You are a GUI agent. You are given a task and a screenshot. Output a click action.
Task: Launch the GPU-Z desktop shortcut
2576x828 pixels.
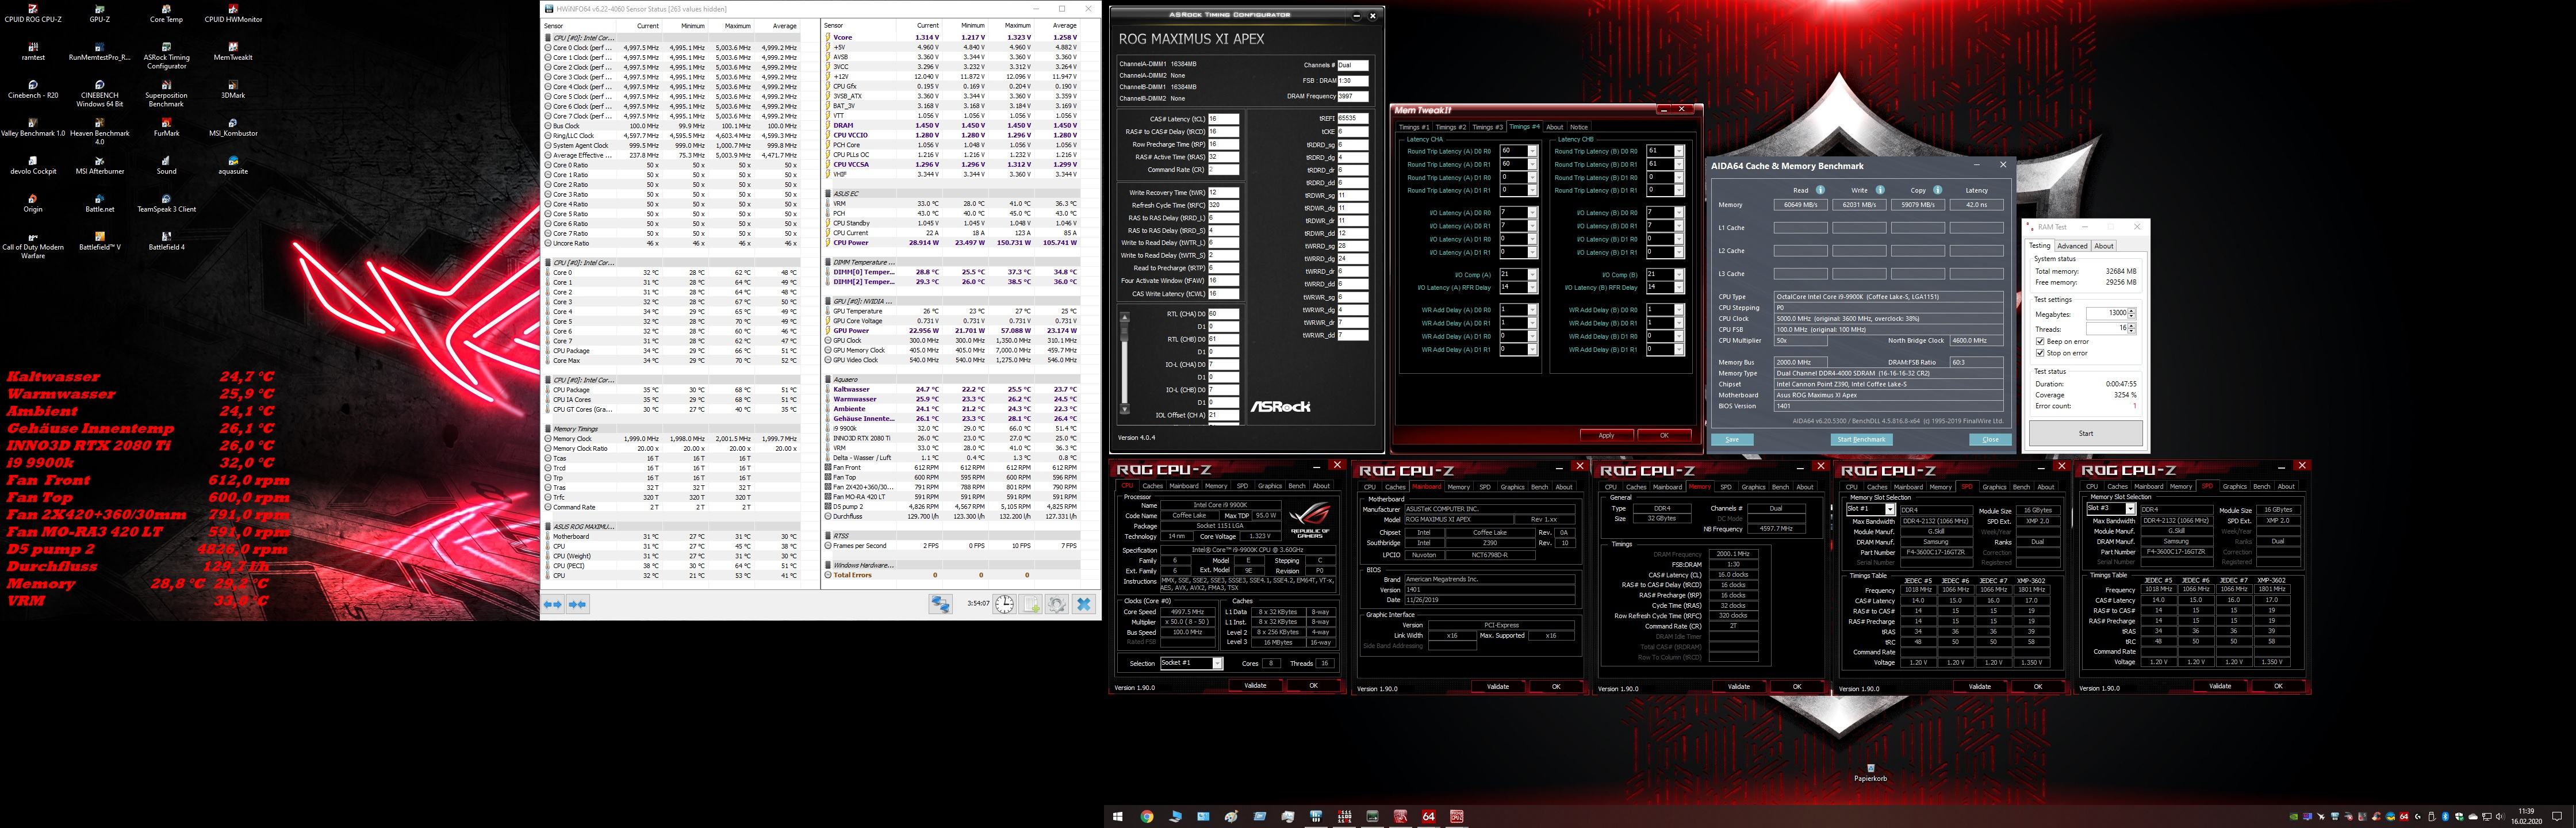[x=99, y=13]
